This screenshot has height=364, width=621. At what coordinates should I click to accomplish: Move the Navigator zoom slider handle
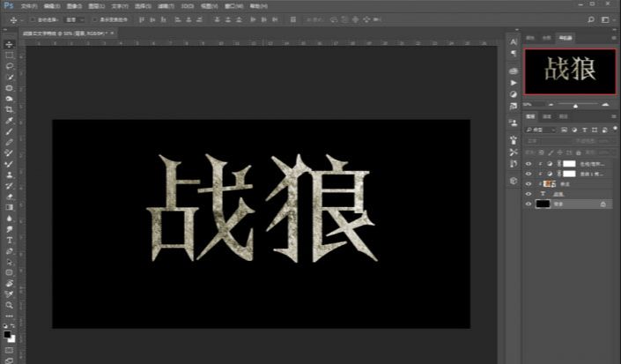(575, 106)
